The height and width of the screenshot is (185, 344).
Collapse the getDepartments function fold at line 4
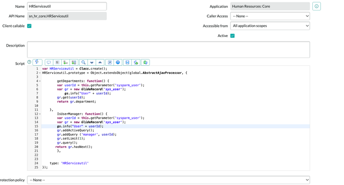40,81
